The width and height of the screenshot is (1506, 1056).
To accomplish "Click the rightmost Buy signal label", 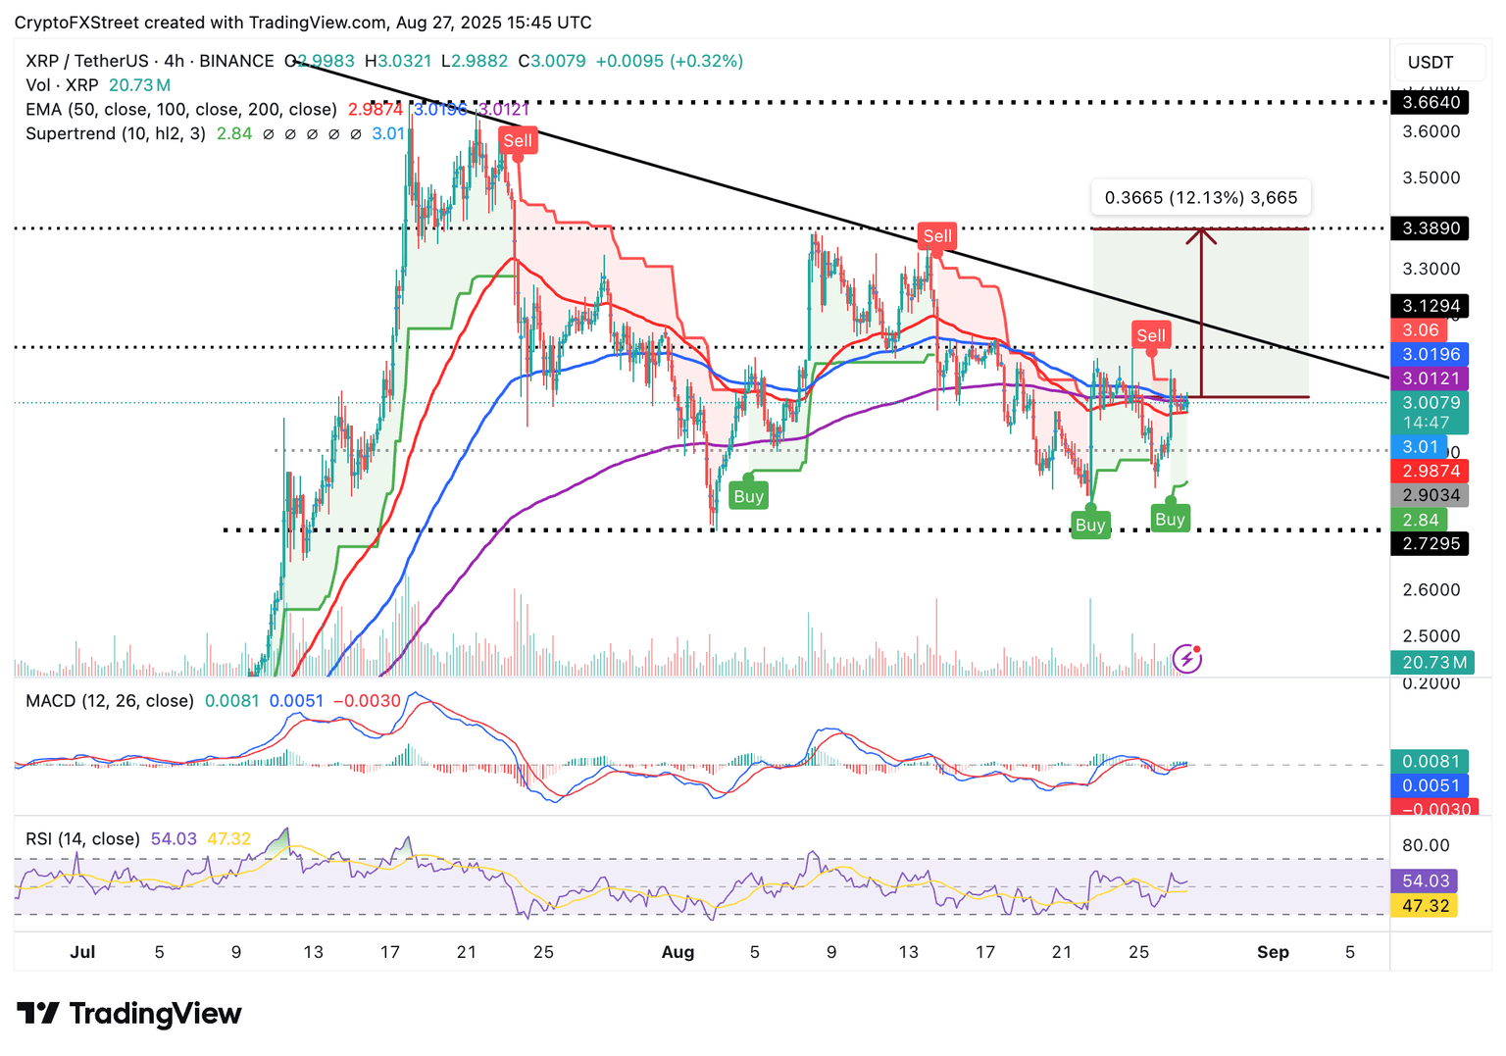I will coord(1170,519).
